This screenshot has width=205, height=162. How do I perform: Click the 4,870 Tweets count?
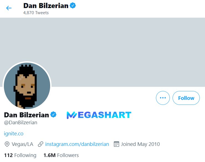[x=36, y=13]
